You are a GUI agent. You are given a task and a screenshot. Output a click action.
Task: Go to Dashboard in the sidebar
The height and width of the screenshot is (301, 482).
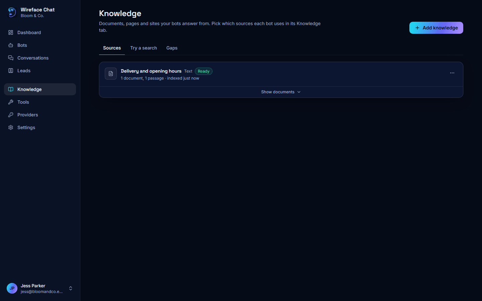40,32
